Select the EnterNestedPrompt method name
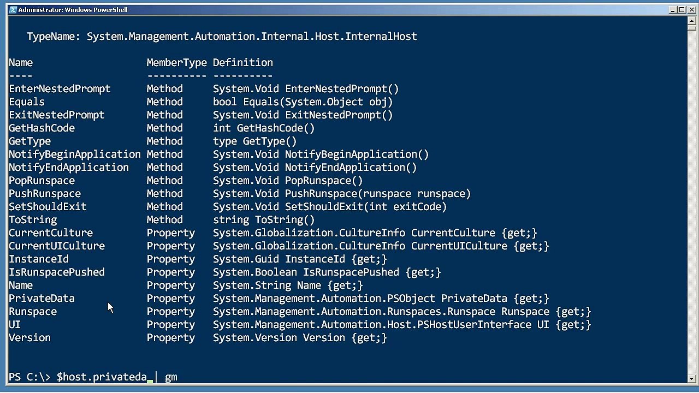This screenshot has height=393, width=699. (60, 89)
